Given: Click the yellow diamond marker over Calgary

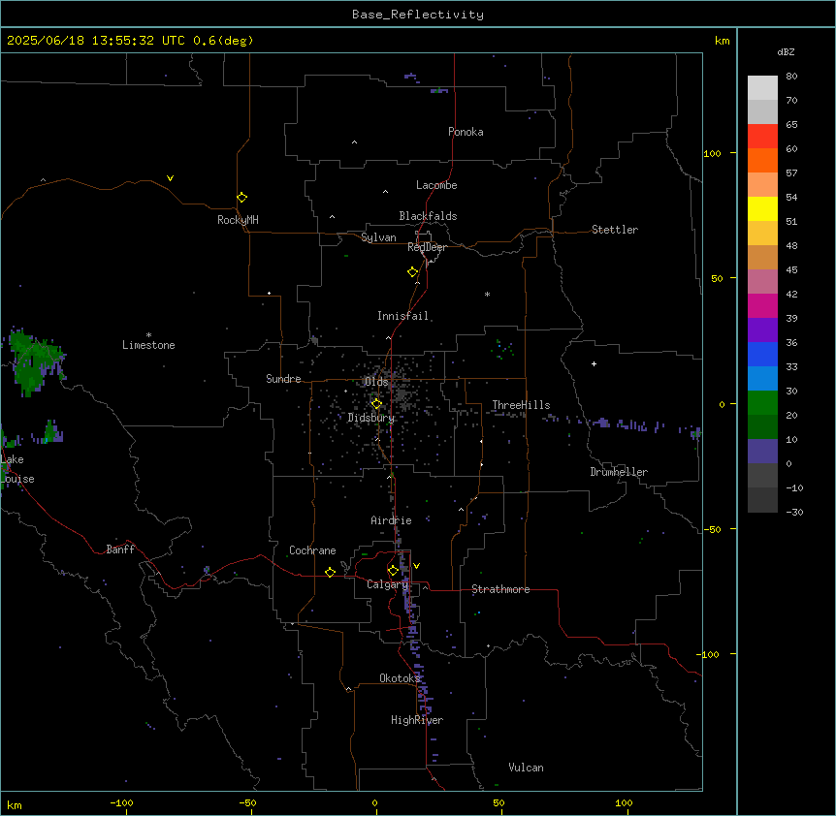Looking at the screenshot, I should point(393,571).
